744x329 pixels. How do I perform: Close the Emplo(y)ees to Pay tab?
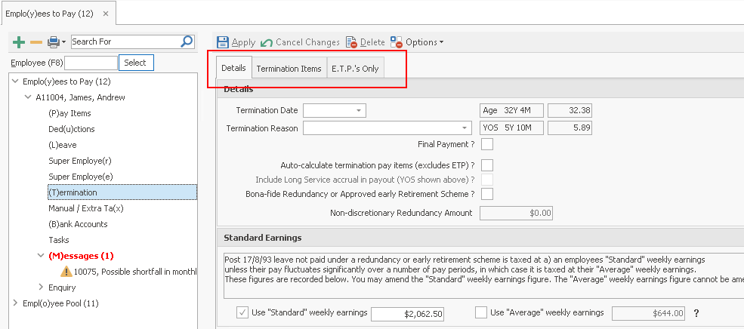pos(103,13)
